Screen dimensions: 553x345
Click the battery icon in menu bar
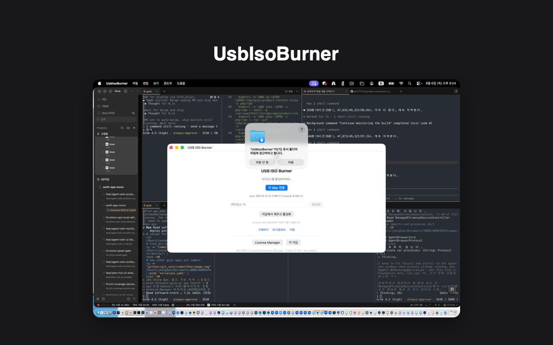391,83
